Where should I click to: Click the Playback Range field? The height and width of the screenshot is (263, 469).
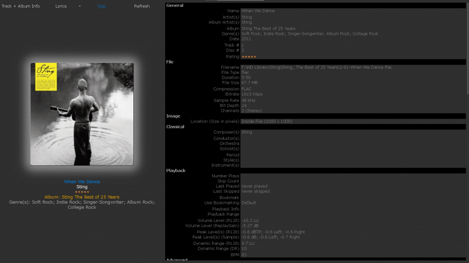(353, 214)
